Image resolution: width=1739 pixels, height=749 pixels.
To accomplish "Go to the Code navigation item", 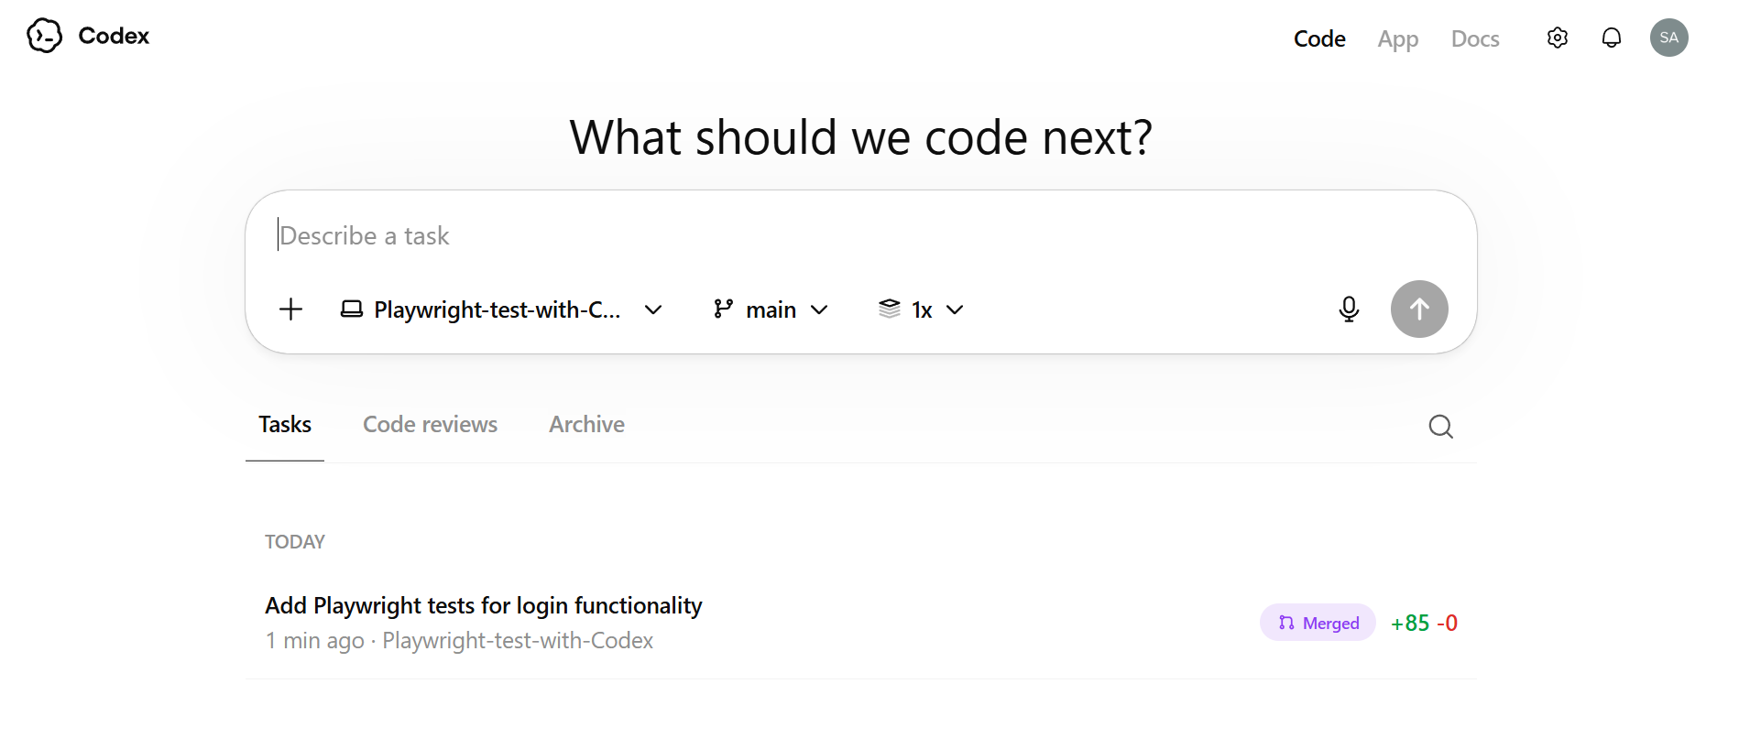I will [x=1319, y=38].
